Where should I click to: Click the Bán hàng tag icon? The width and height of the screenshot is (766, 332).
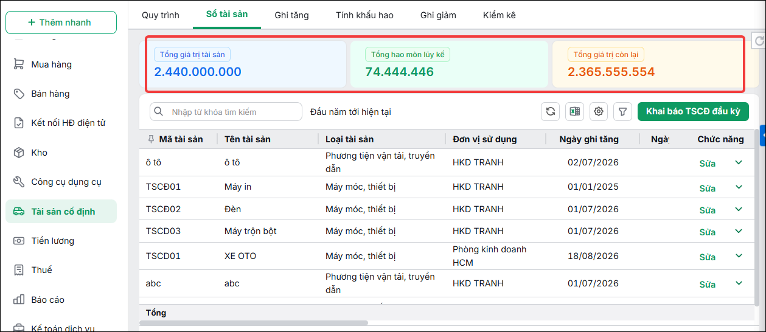coord(19,94)
